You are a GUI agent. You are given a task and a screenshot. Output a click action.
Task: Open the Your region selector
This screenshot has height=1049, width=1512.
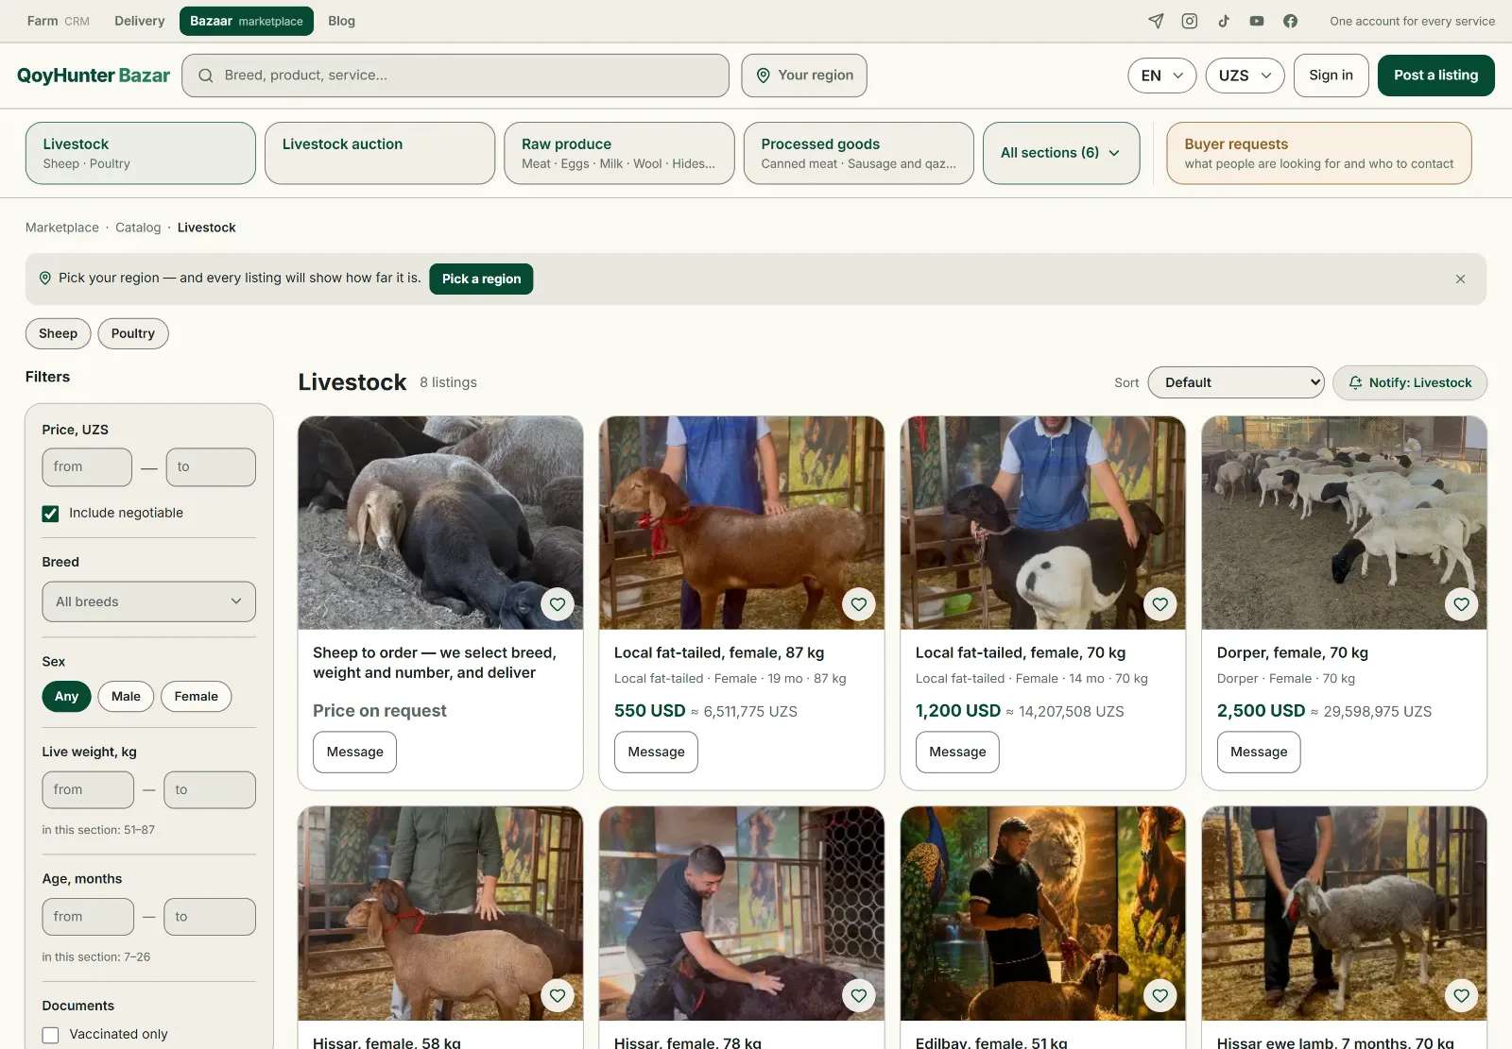[804, 76]
